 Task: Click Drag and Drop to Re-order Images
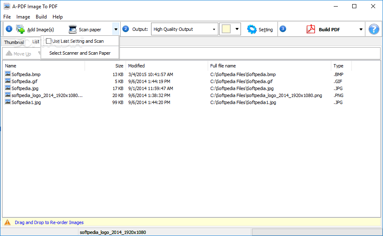click(x=49, y=222)
